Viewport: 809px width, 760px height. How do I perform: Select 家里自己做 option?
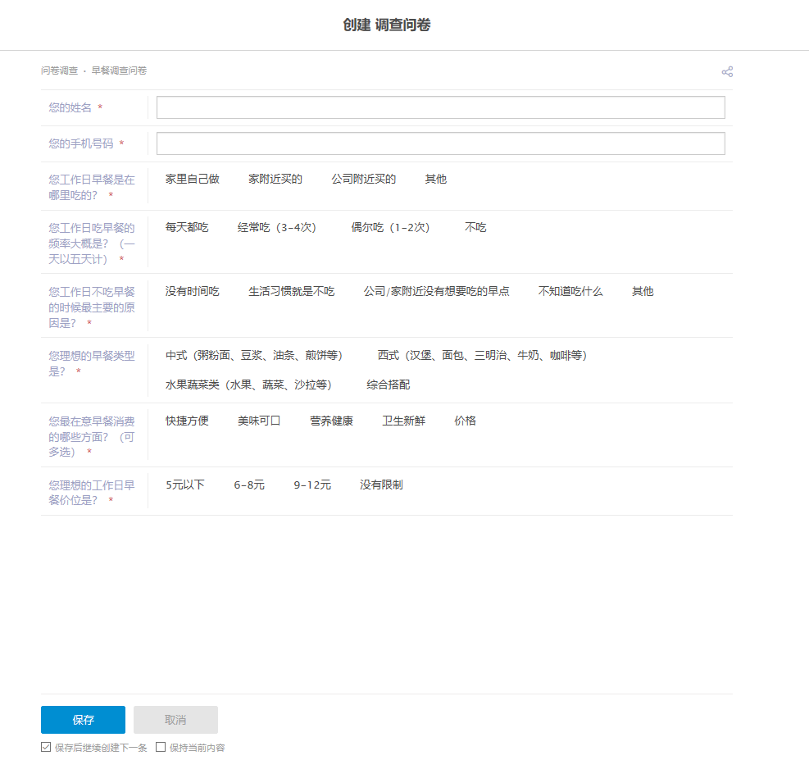192,179
